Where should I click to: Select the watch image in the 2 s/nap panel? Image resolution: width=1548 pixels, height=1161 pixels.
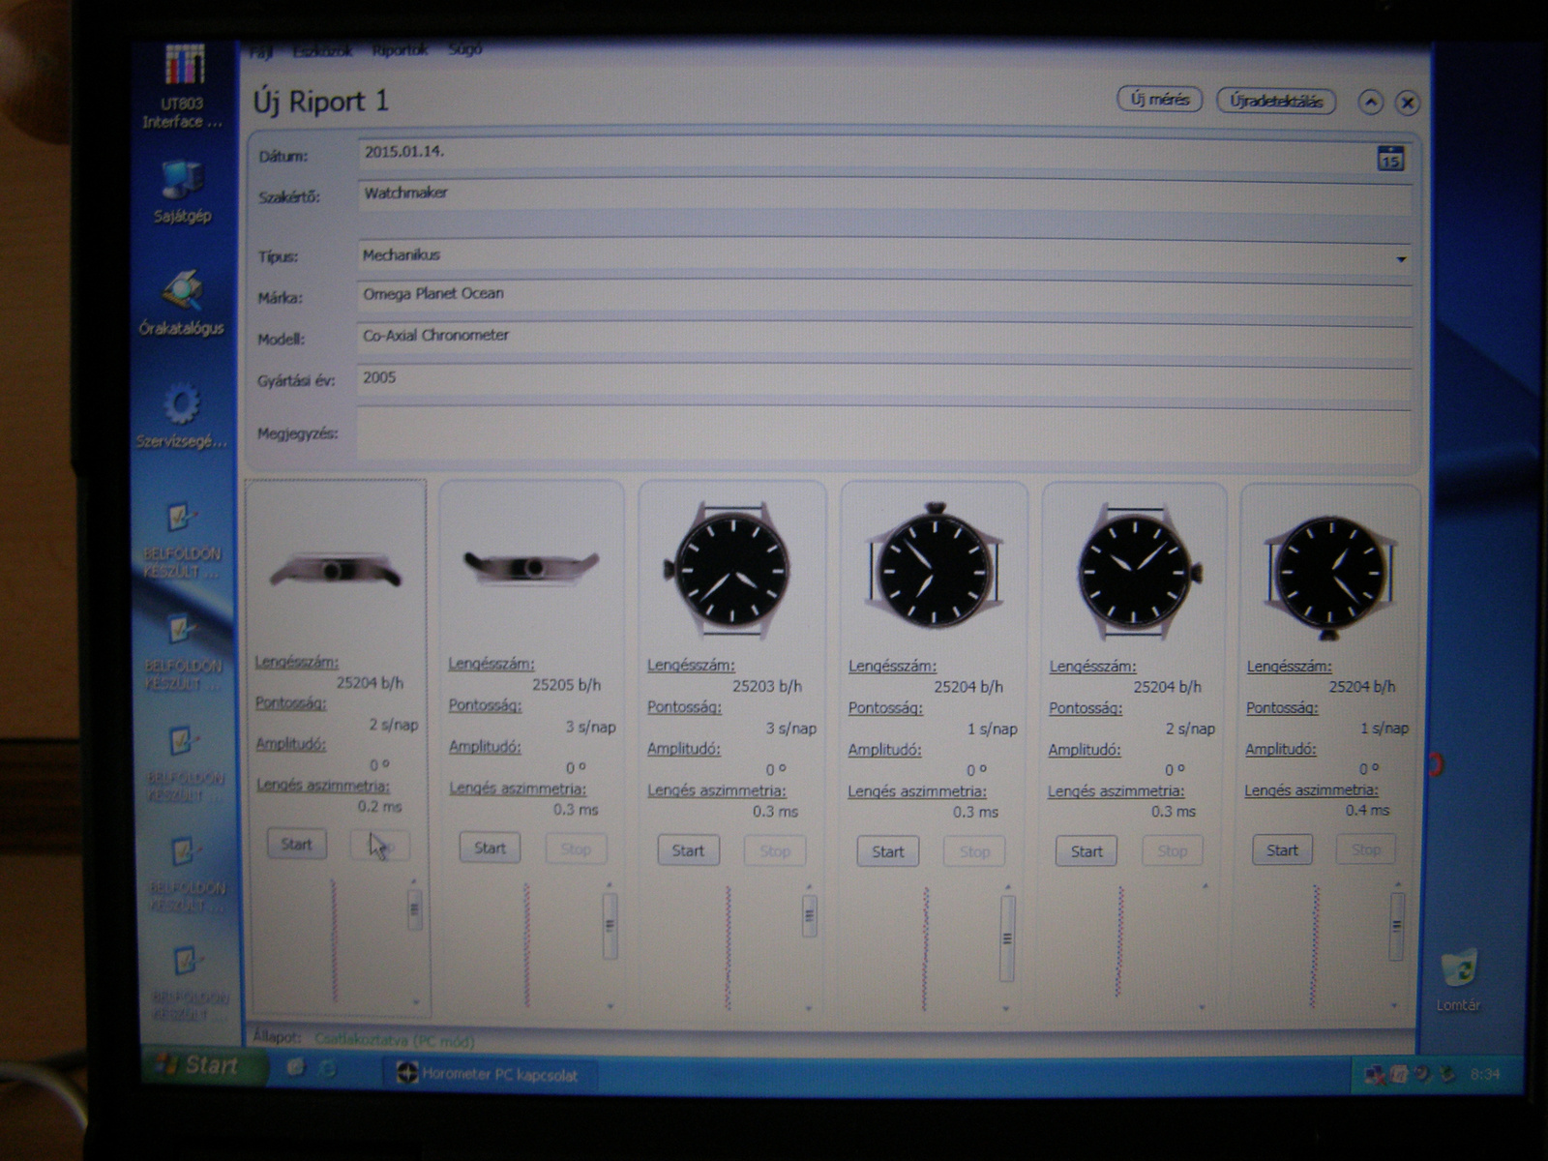click(x=1138, y=572)
